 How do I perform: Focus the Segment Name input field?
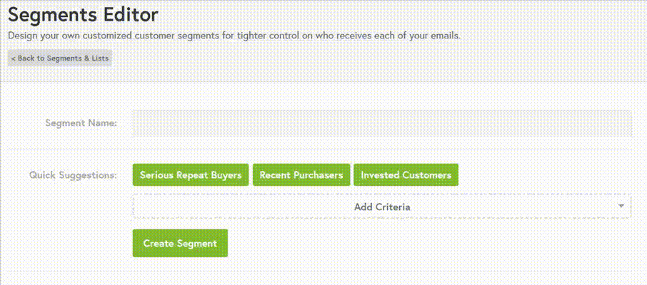381,123
